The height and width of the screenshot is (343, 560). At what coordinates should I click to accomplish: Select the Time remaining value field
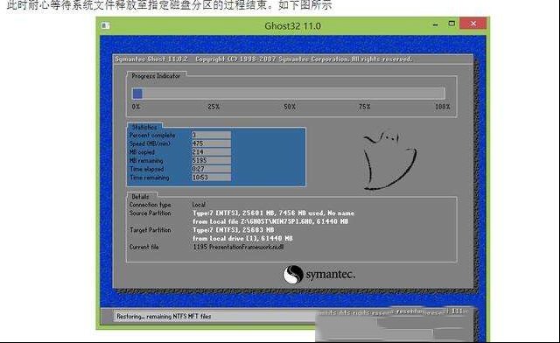click(x=212, y=178)
